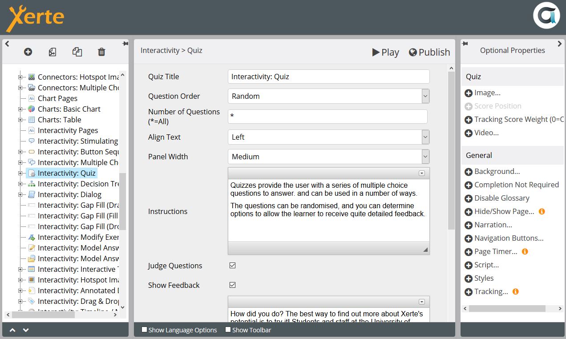Viewport: 566px width, 339px height.
Task: Add the Background optional property
Action: [492, 172]
